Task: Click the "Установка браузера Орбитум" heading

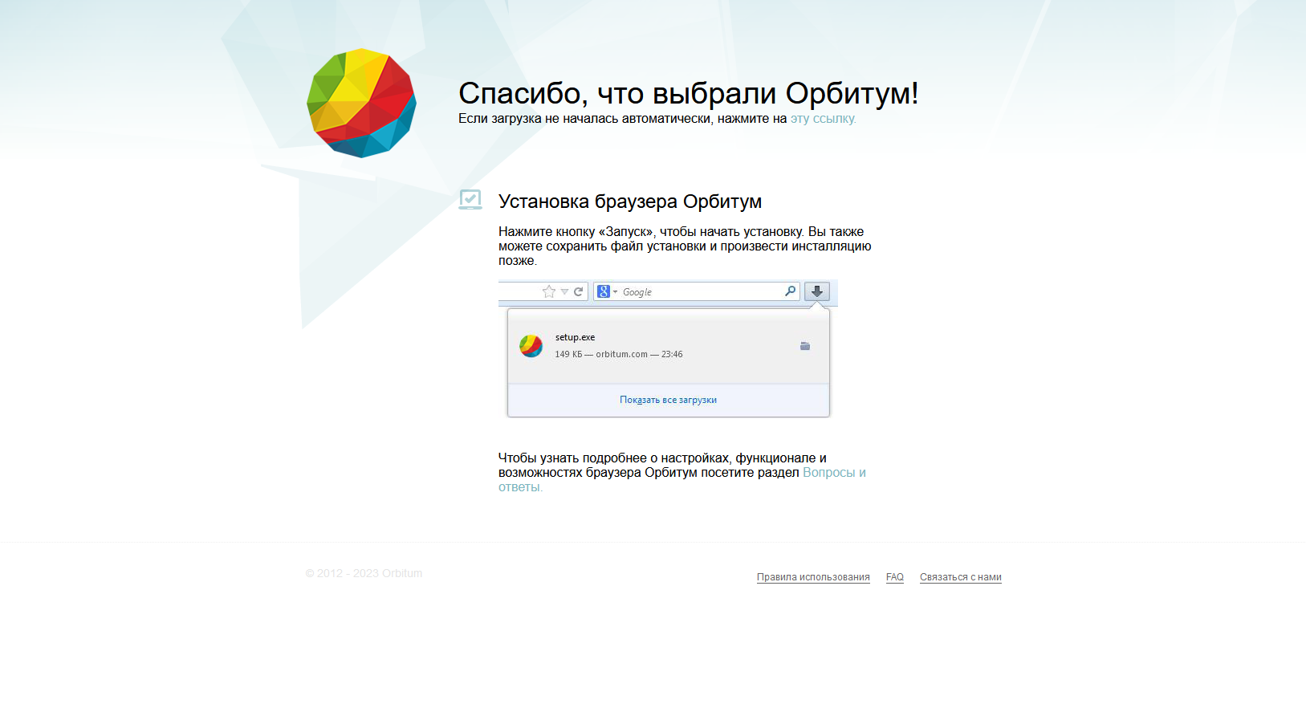Action: [630, 201]
